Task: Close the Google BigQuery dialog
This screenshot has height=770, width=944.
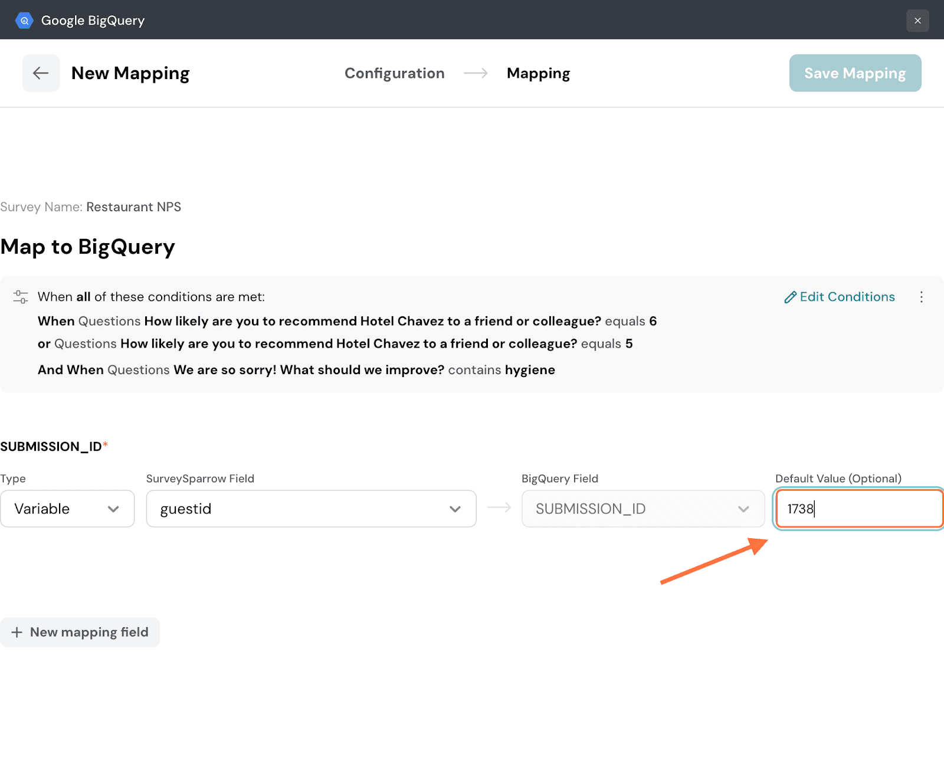Action: 917,21
